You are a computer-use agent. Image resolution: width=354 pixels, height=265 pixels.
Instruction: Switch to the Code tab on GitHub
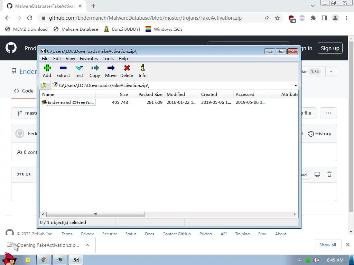tap(24, 91)
